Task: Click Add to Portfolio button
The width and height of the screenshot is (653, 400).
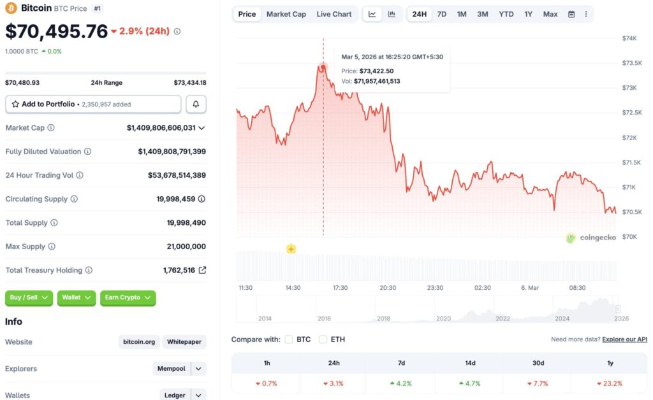Action: tap(93, 104)
